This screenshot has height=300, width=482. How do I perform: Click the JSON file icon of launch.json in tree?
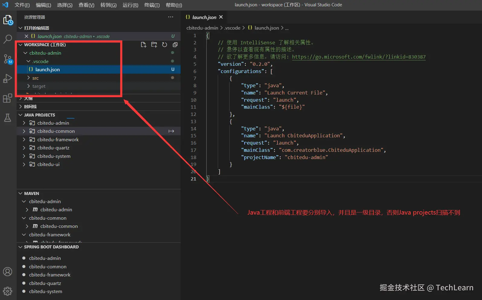coord(31,69)
